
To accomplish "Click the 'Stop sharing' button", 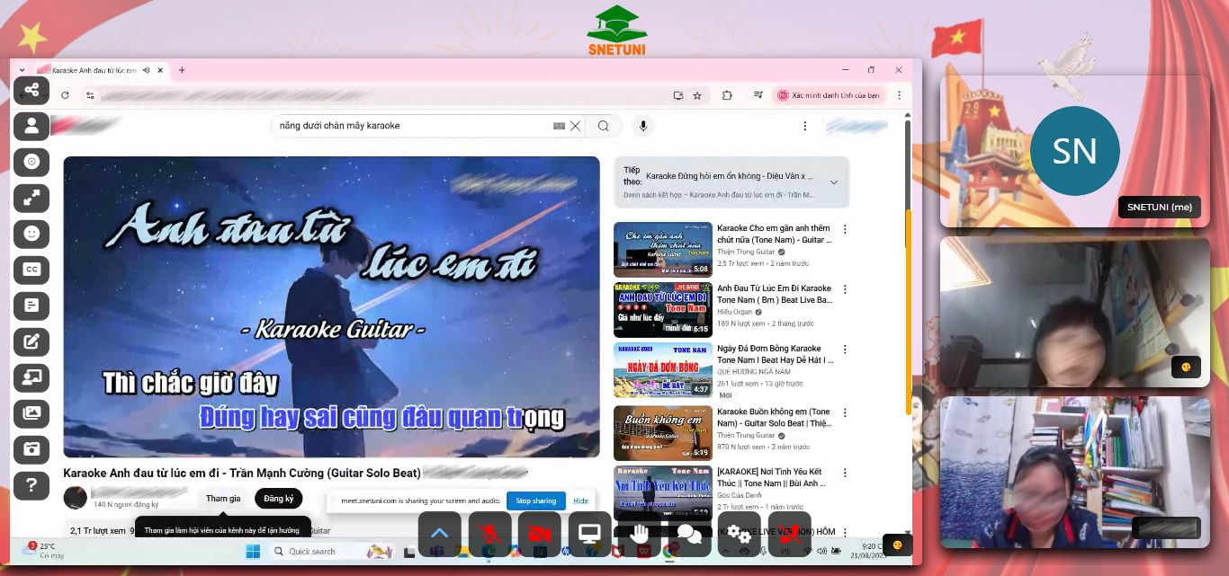I will point(535,501).
